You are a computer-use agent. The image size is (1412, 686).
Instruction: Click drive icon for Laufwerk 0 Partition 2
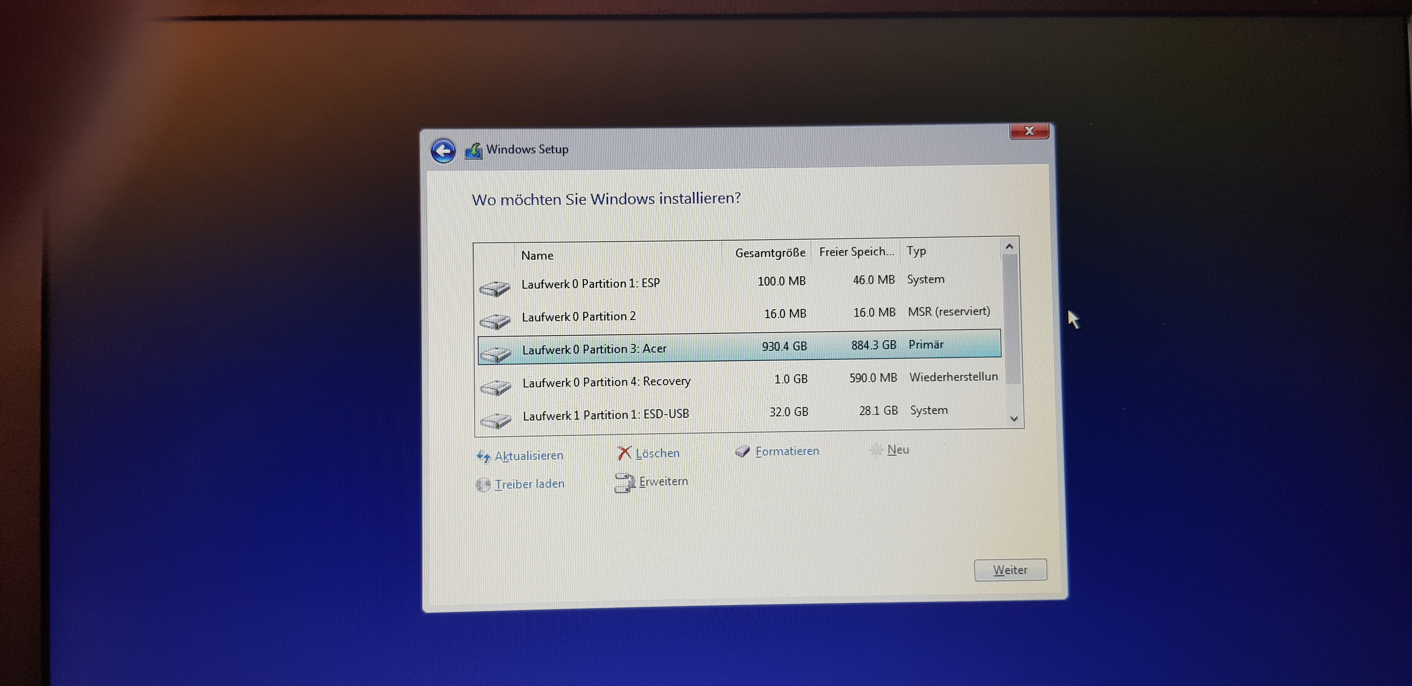[495, 321]
